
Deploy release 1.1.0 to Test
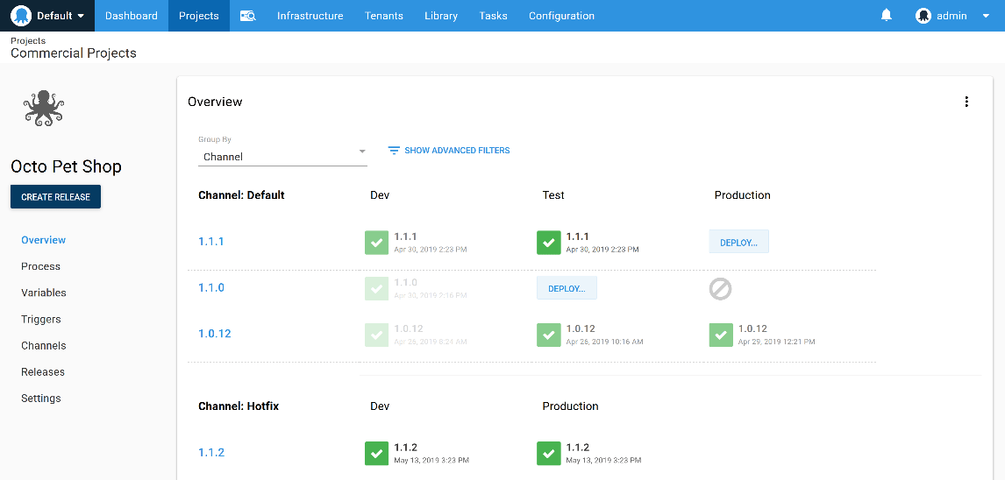(x=567, y=288)
